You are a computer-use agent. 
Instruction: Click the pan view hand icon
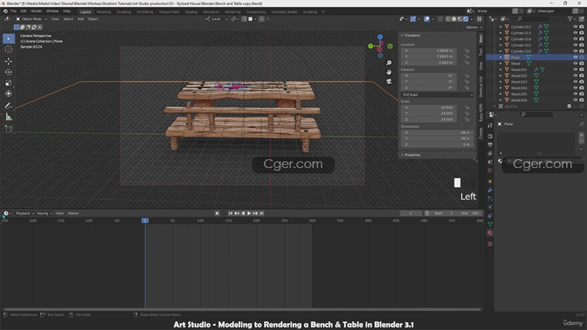(x=390, y=71)
